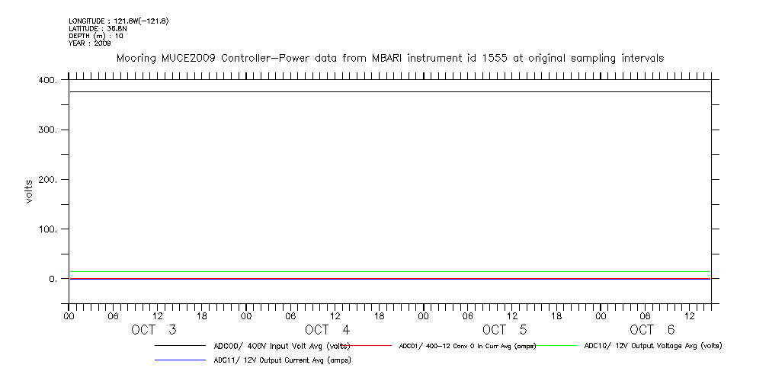This screenshot has width=769, height=384.
Task: Click the OCT 6 date label
Action: pos(652,330)
